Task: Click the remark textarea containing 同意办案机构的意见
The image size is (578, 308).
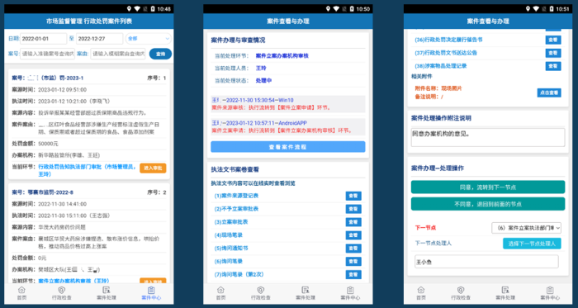Action: point(488,137)
